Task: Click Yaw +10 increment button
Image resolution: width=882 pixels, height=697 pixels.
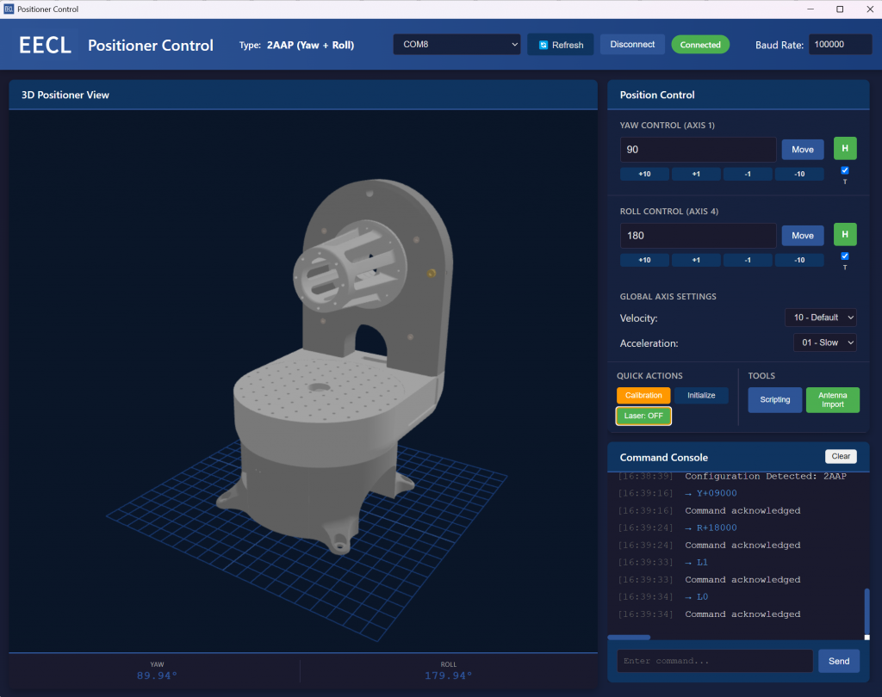Action: click(643, 174)
